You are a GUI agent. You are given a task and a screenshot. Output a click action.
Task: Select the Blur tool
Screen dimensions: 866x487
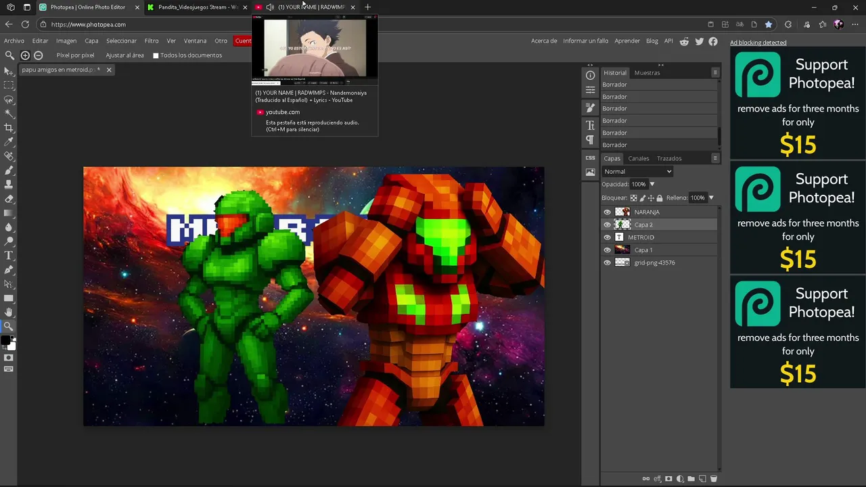(9, 227)
